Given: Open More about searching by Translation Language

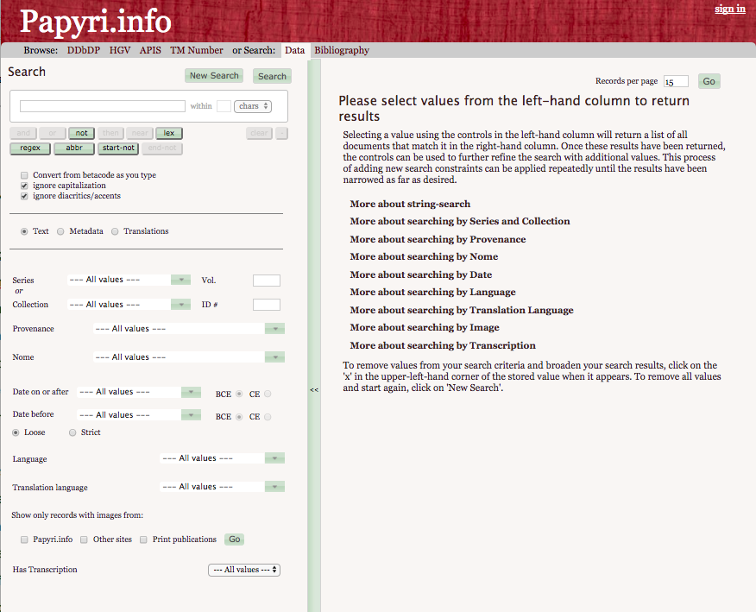Looking at the screenshot, I should pos(462,310).
